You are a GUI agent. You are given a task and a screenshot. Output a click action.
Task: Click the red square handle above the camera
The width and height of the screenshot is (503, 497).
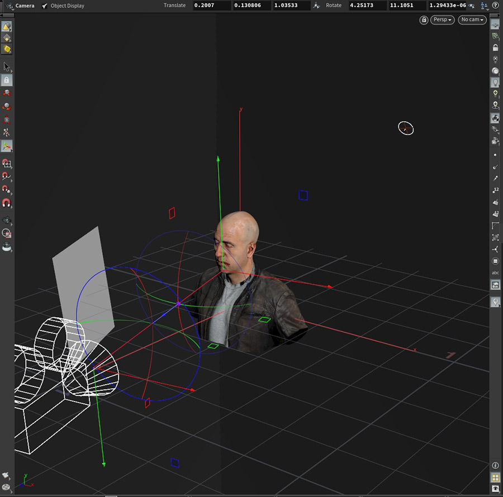(x=172, y=213)
